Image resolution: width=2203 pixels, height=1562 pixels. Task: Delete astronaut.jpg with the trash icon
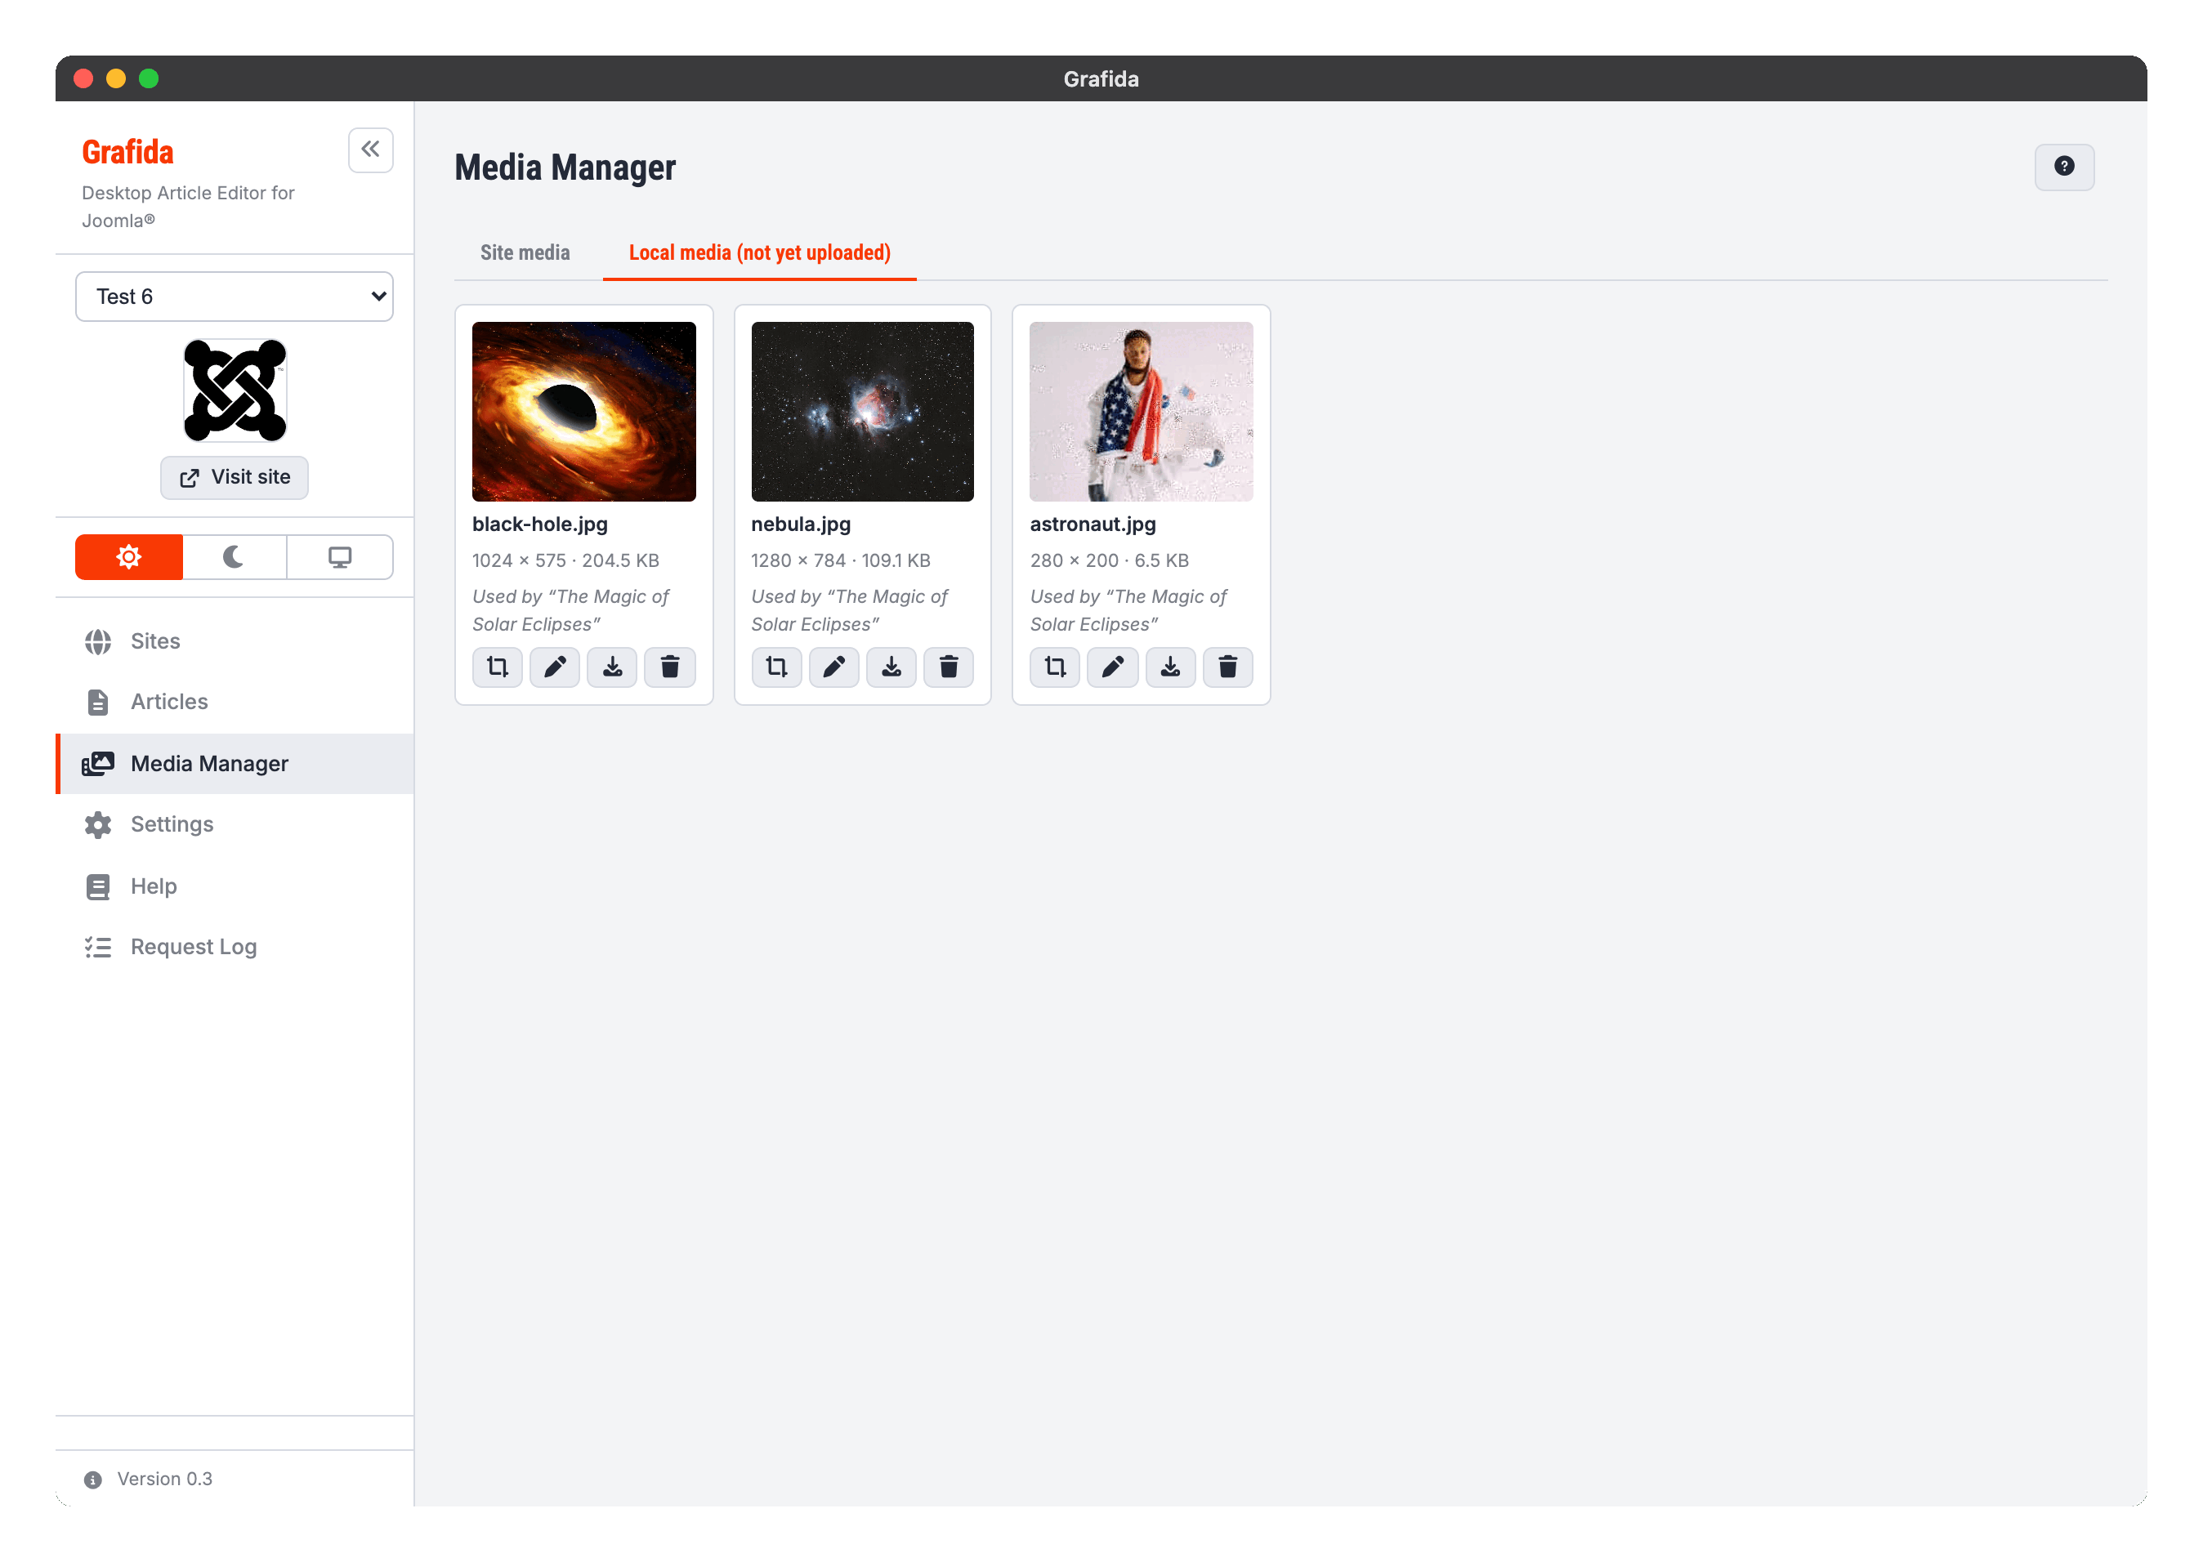(x=1227, y=667)
